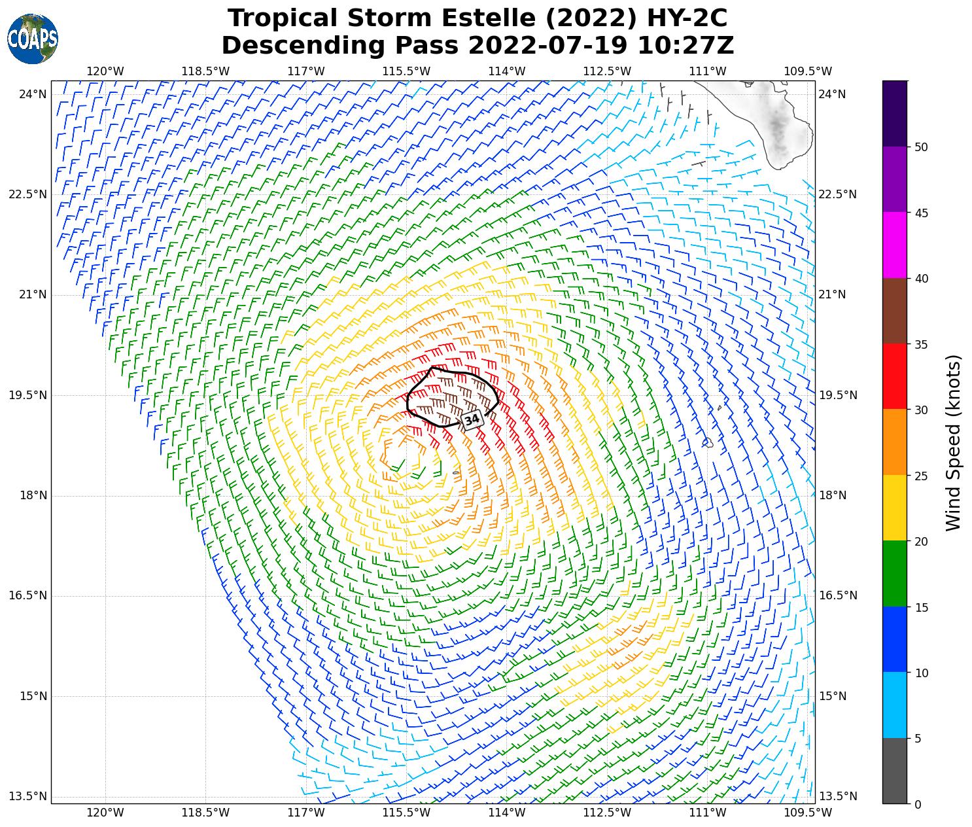This screenshot has width=972, height=827.
Task: Click the 18°N label on right axis
Action: [x=833, y=495]
